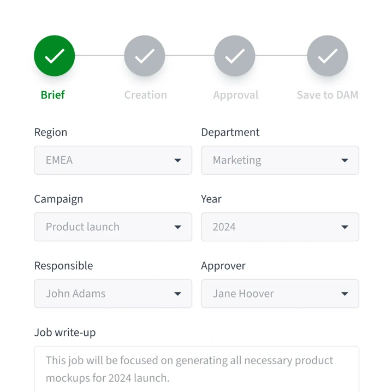Click the Region dropdown arrow icon
Screen dimensions: 392x392
(177, 161)
